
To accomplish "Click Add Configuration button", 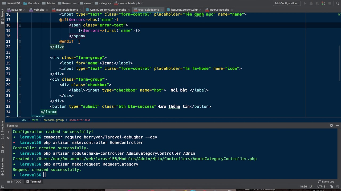I will tap(287, 3).
